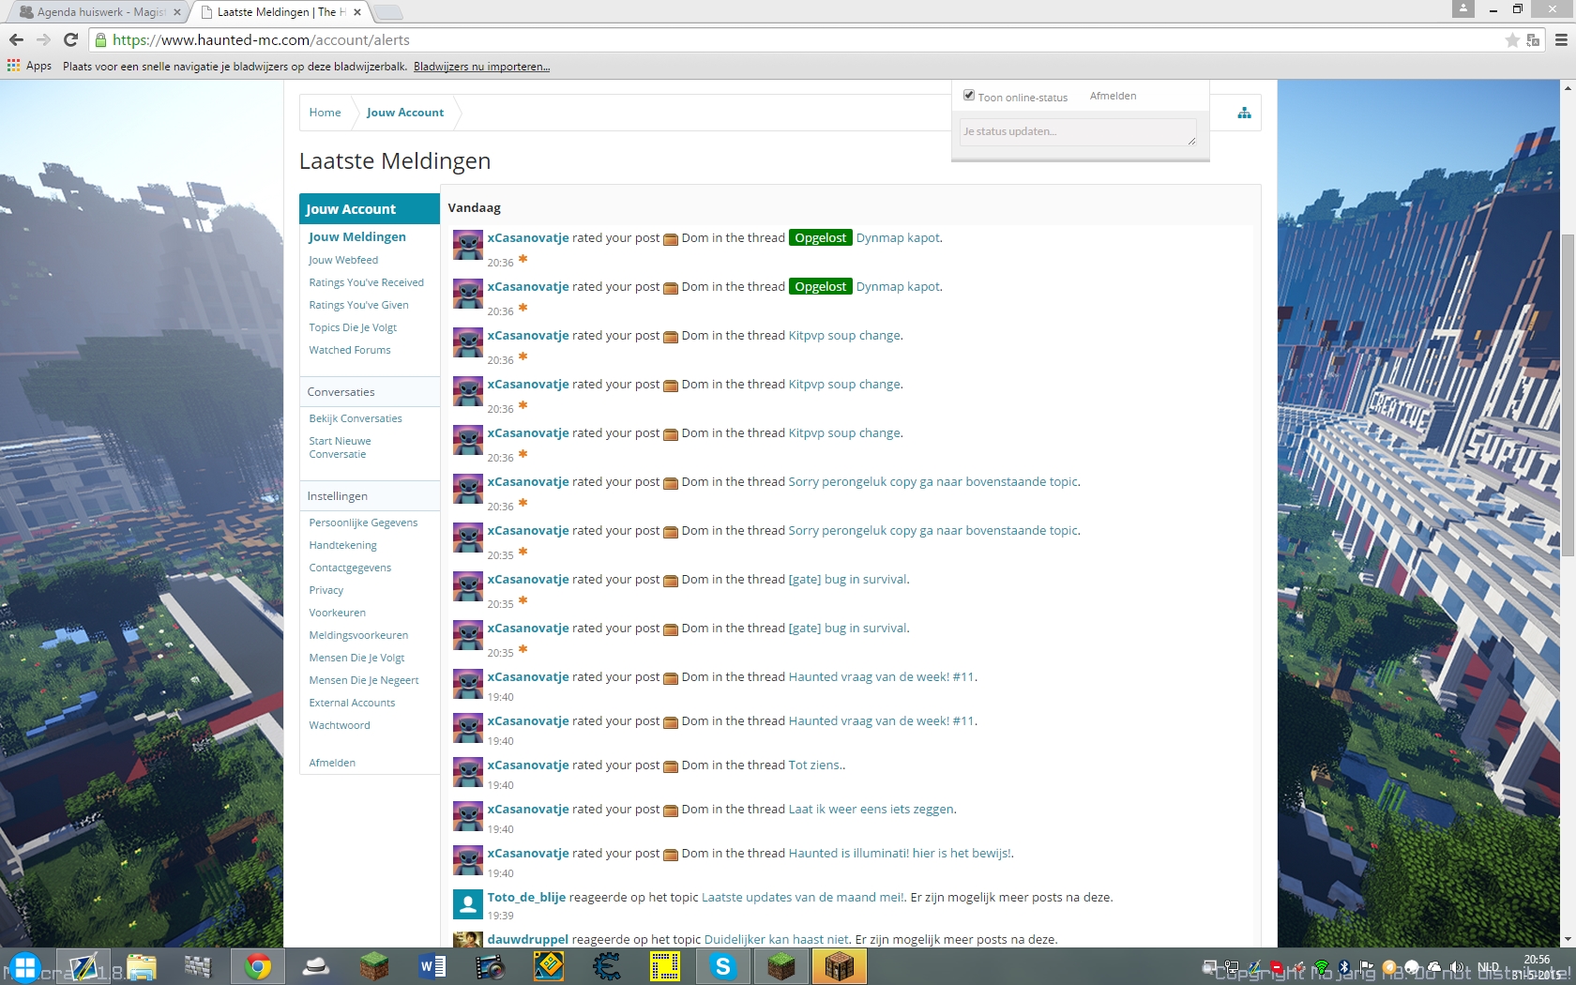Click the volume icon in the system tray

tap(1457, 967)
